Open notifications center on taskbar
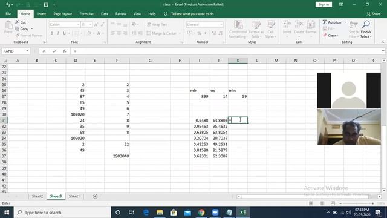The width and height of the screenshot is (387, 218). [378, 213]
